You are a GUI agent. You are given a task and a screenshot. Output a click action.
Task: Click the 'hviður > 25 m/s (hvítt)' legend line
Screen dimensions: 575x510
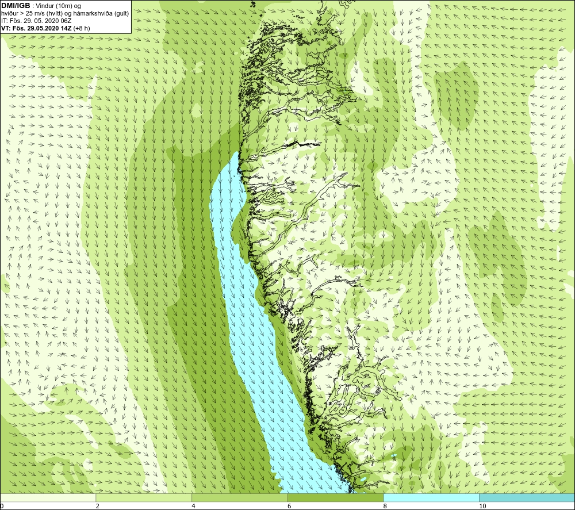click(66, 14)
